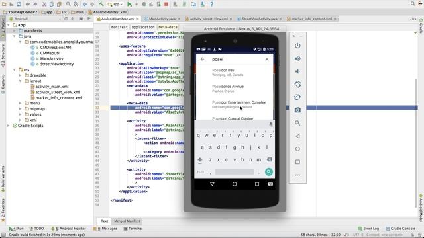The height and width of the screenshot is (238, 424).
Task: Collapse the java folder
Action: pos(15,36)
